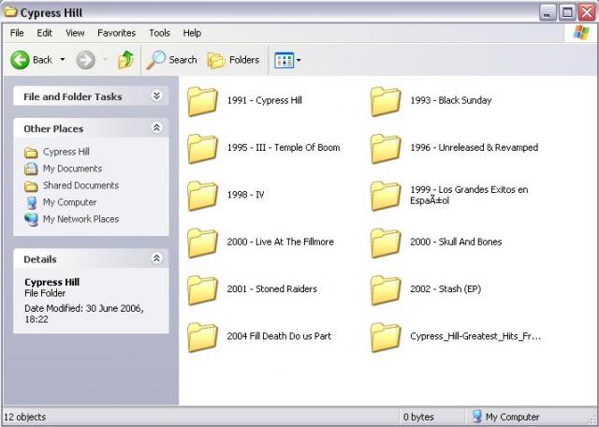Click the '12 objects' status bar text
599x427 pixels.
pos(25,417)
